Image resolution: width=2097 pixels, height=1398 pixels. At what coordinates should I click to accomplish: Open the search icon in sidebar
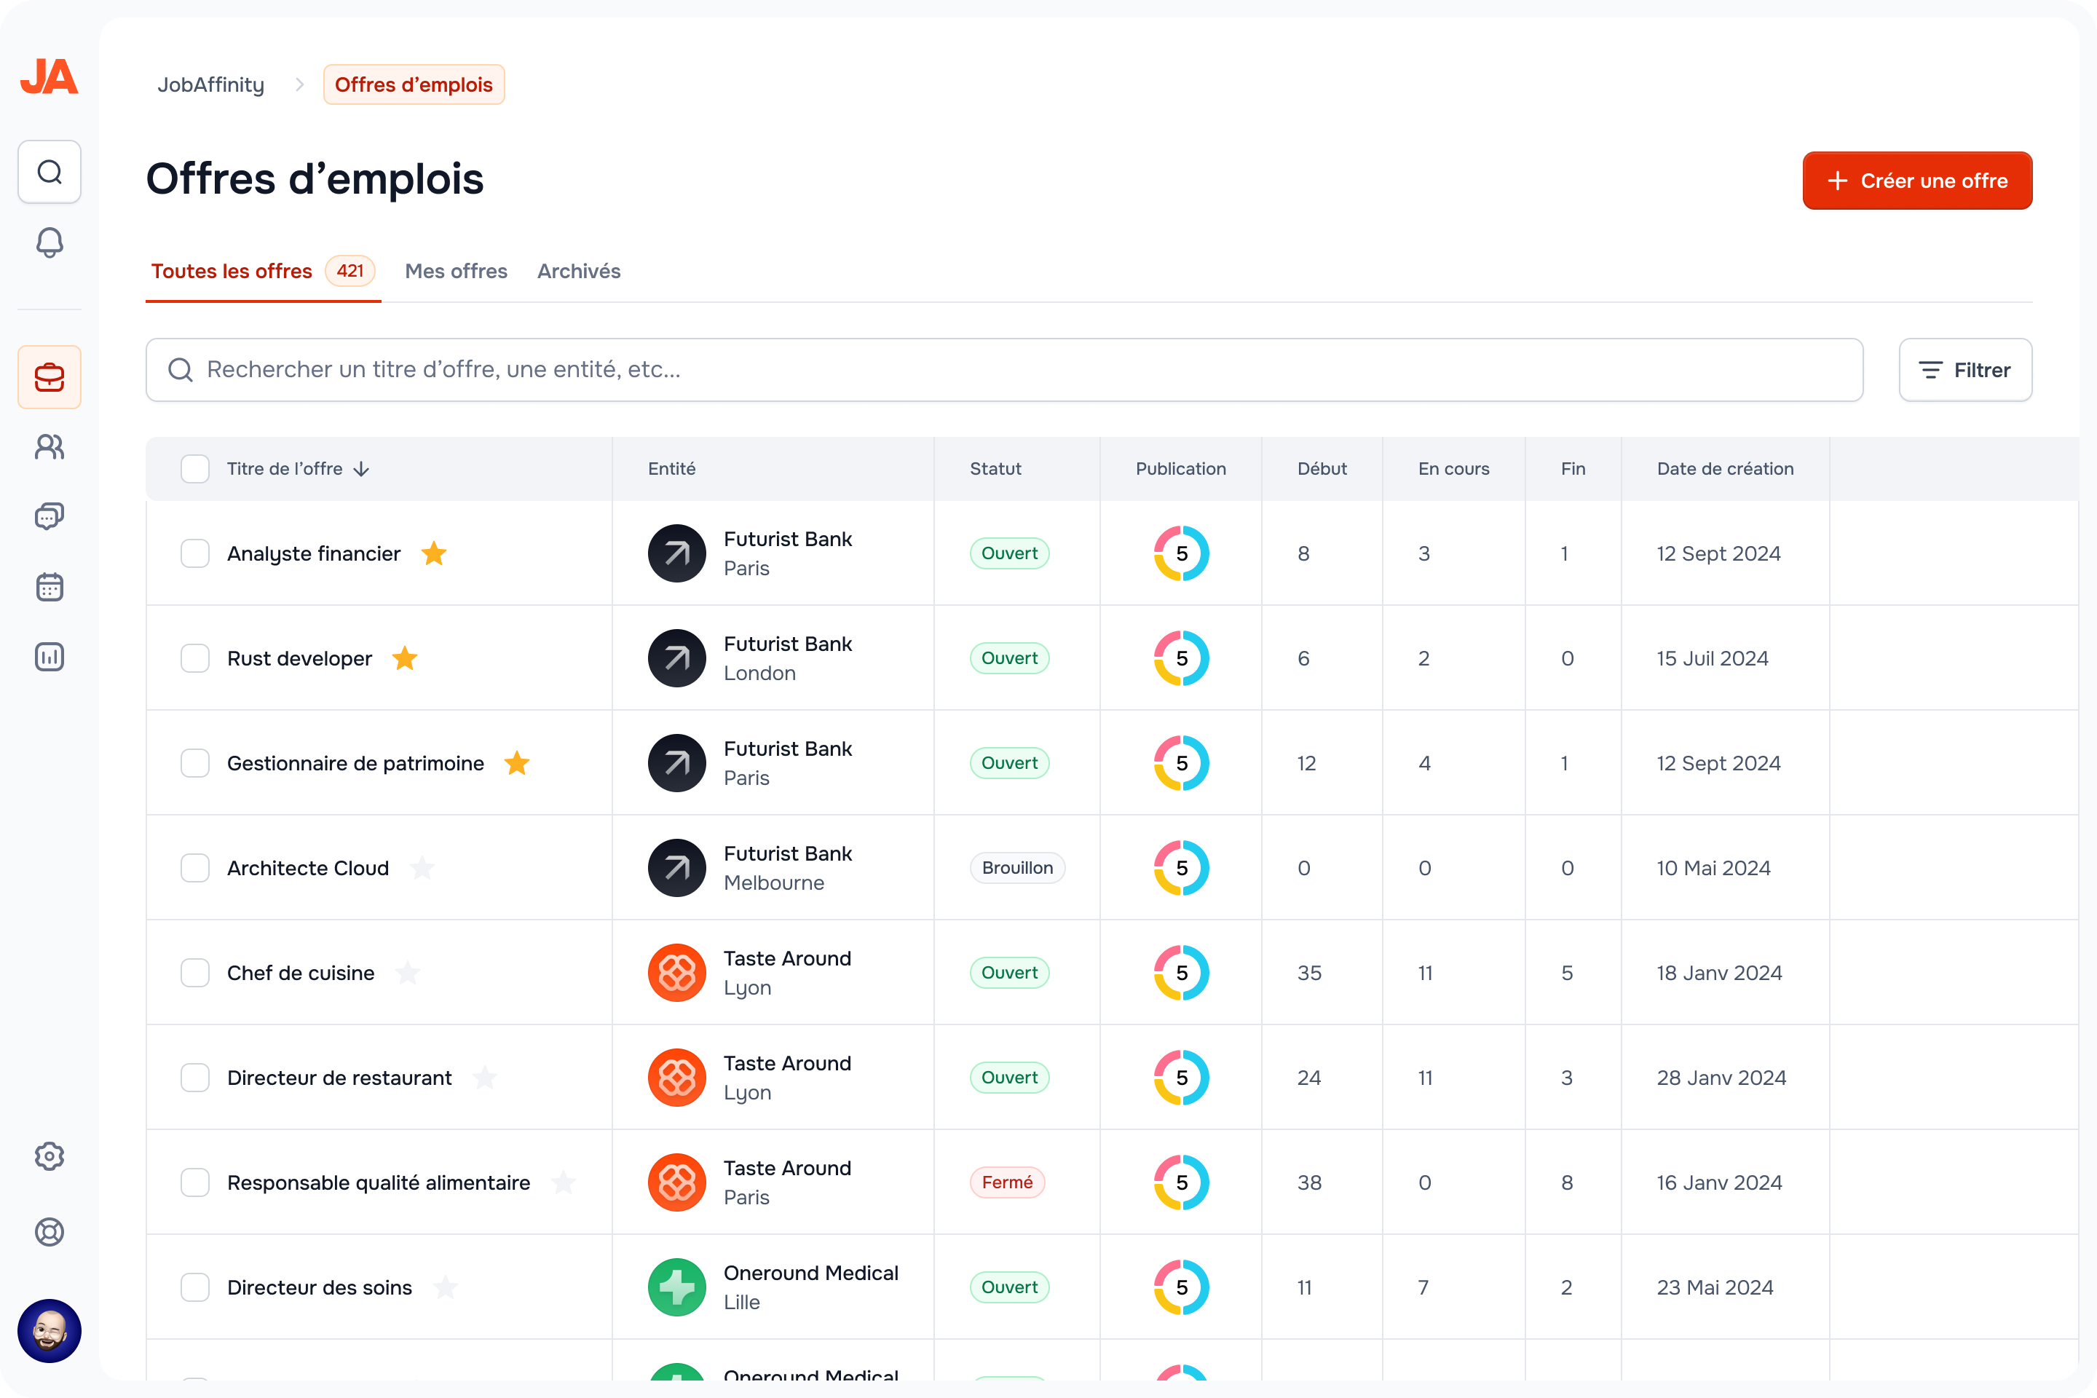click(49, 171)
